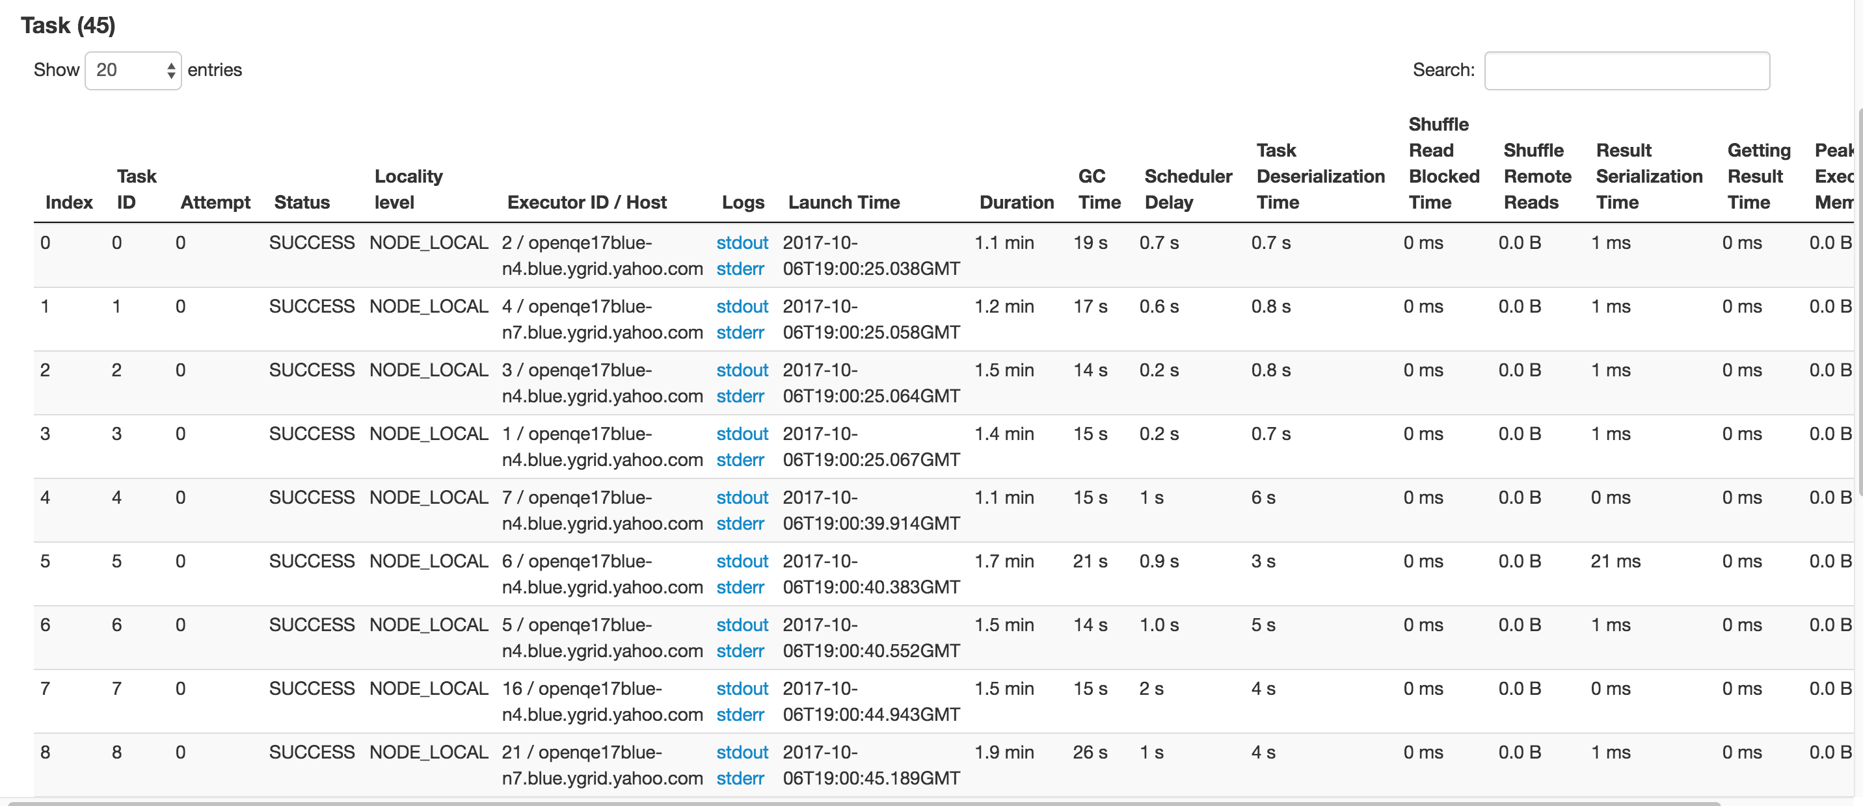Open stderr log for task 0
Screen dimensions: 1863x806
[740, 269]
